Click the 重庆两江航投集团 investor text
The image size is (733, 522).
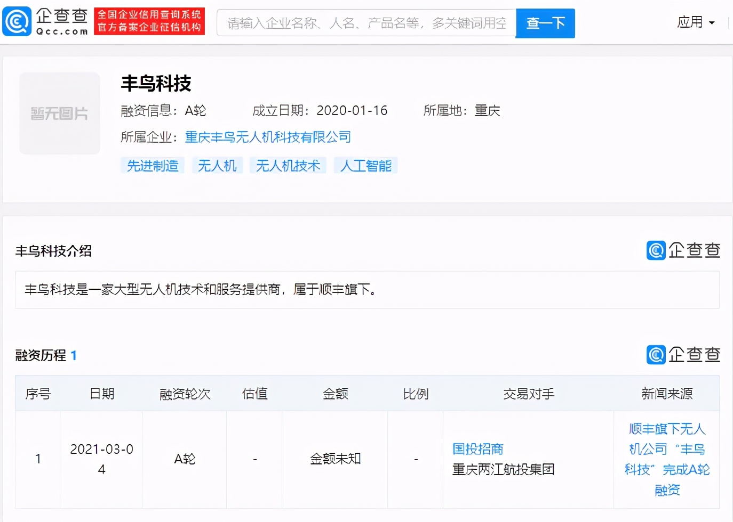[504, 469]
